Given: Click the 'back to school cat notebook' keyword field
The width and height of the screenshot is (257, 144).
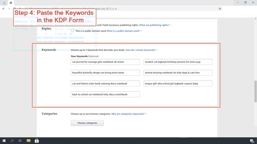Looking at the screenshot, I should (x=105, y=94).
